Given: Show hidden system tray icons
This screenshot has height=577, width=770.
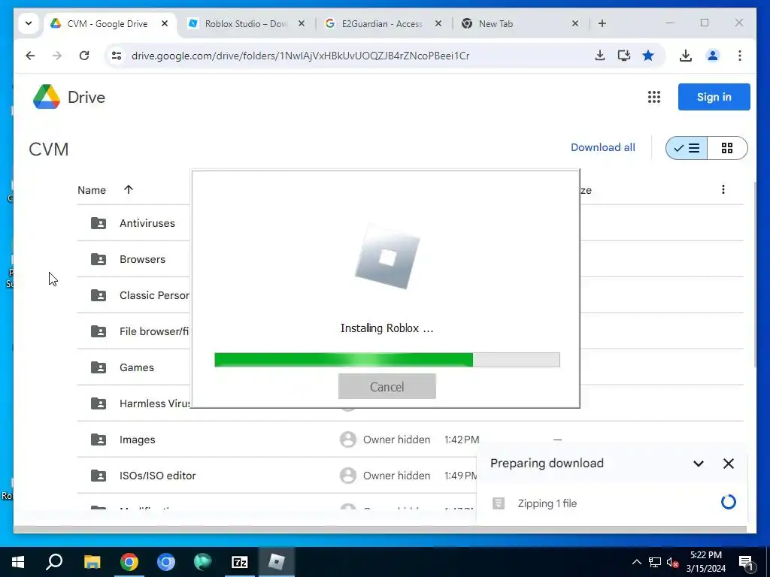Looking at the screenshot, I should tap(636, 562).
